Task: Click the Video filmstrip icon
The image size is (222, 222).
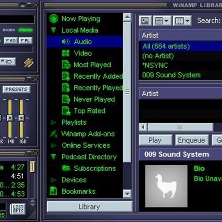Action: point(66,53)
